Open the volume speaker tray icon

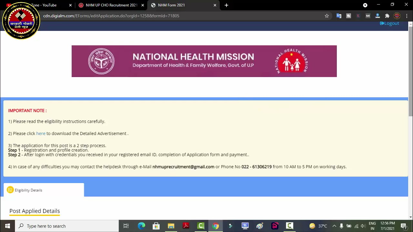[x=363, y=226]
